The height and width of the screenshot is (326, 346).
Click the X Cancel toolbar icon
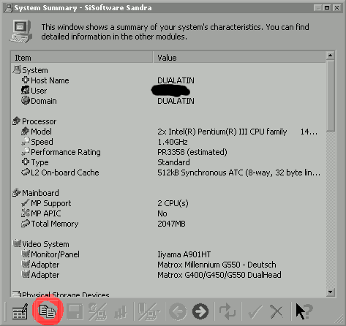click(x=277, y=311)
